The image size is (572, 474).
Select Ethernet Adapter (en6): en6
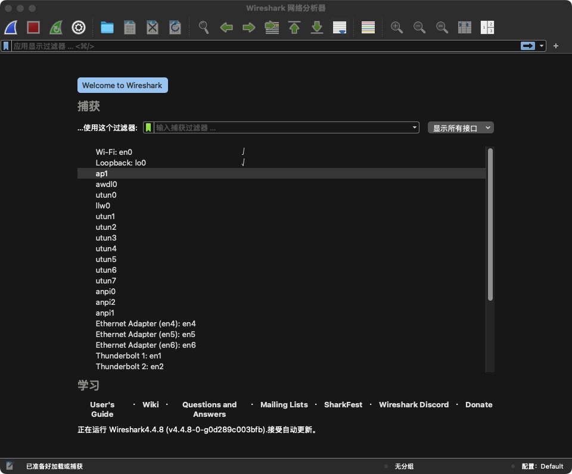(x=281, y=345)
